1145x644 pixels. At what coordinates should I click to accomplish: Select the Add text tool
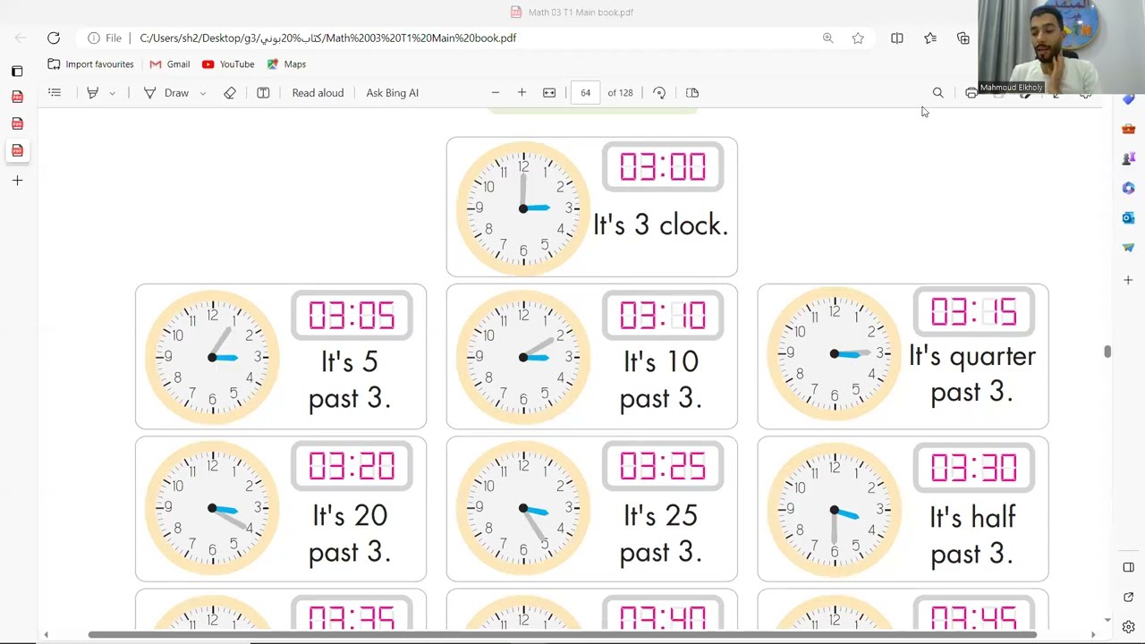point(263,92)
